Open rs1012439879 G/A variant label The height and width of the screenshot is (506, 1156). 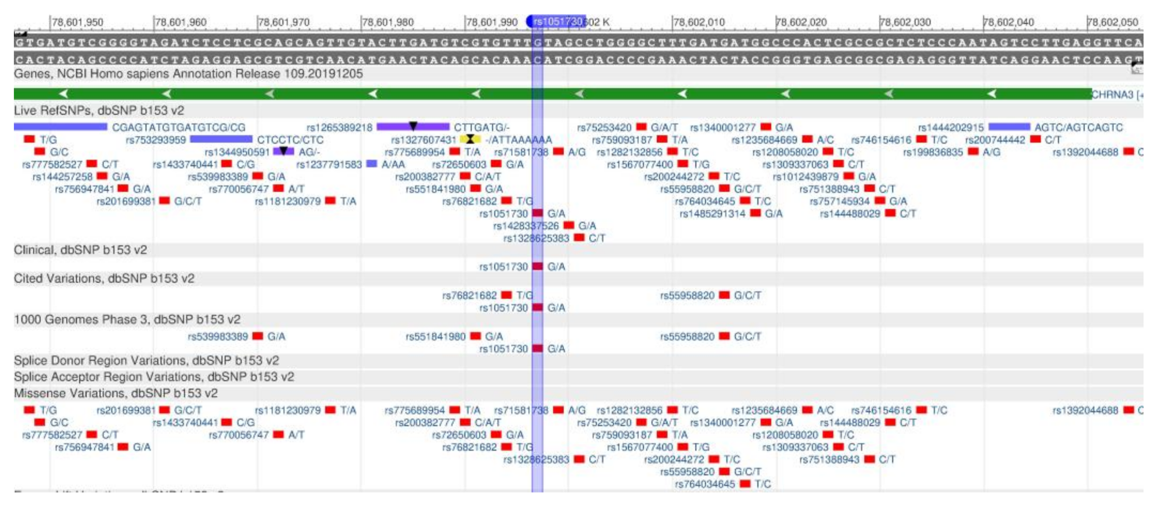pos(806,177)
